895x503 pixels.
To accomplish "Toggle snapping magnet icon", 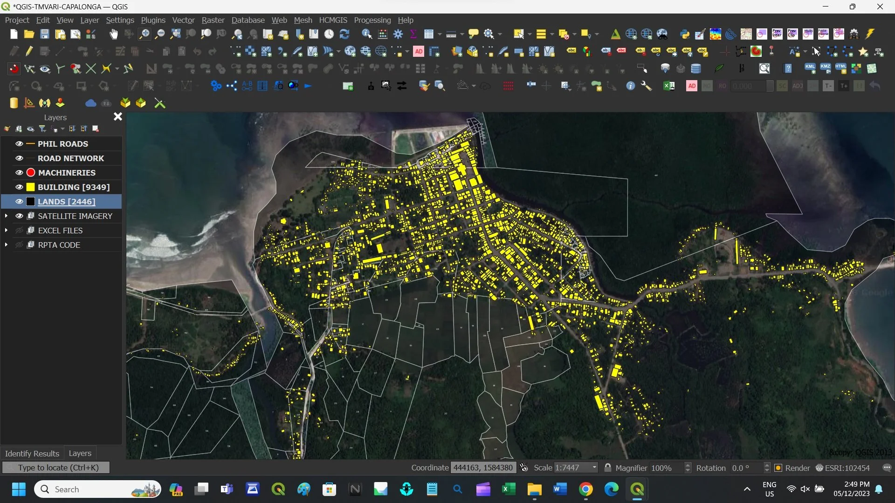I will [x=14, y=69].
